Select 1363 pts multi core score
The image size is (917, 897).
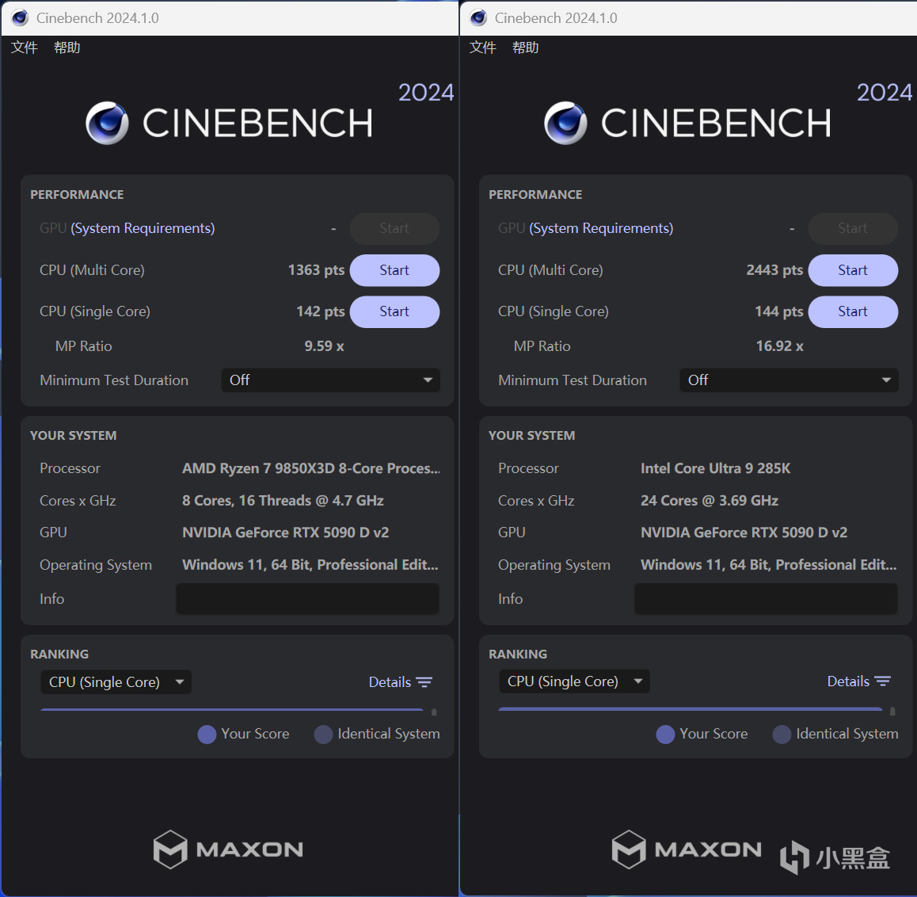pyautogui.click(x=317, y=270)
